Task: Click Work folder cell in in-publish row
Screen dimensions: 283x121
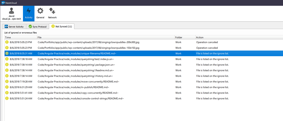Action: [178, 87]
